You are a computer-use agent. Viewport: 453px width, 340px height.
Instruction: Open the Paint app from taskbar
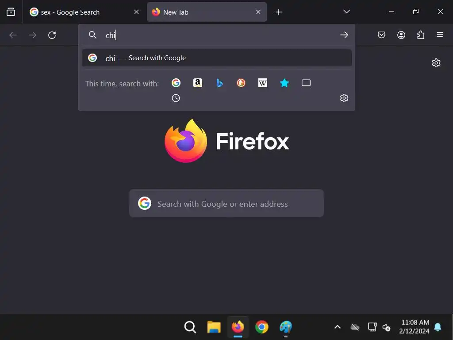point(286,327)
